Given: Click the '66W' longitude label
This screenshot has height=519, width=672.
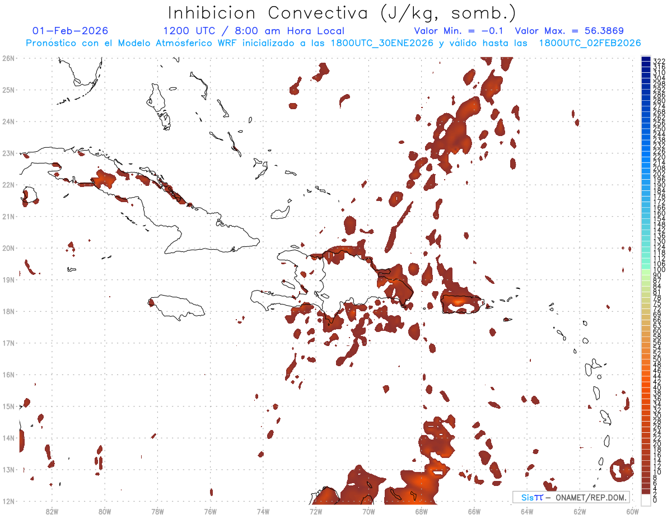Looking at the screenshot, I should 474,511.
